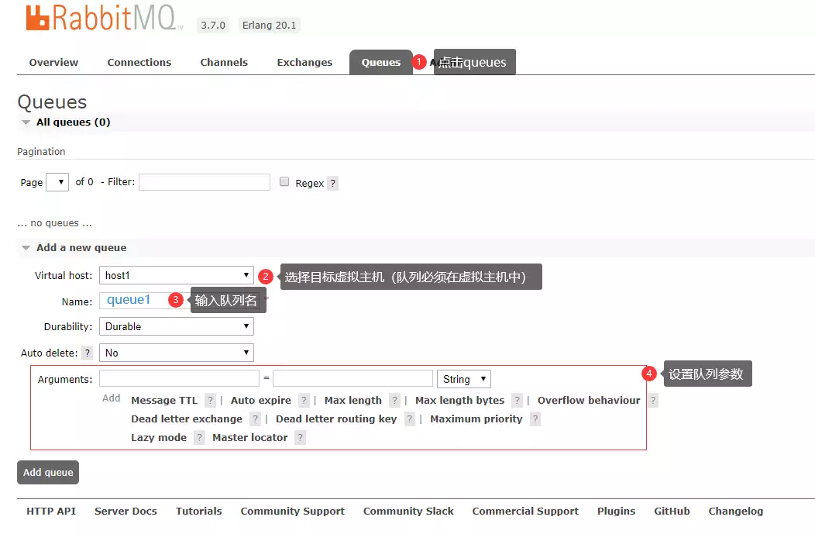Add Dead letter routing key argument

click(336, 419)
